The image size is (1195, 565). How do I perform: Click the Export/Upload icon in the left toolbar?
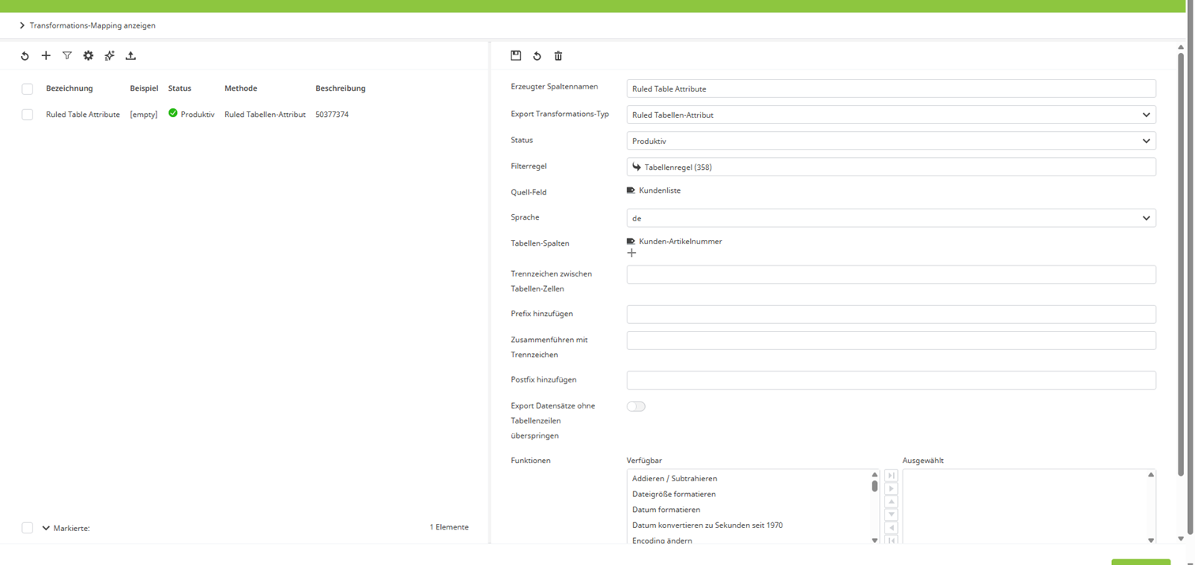point(130,55)
